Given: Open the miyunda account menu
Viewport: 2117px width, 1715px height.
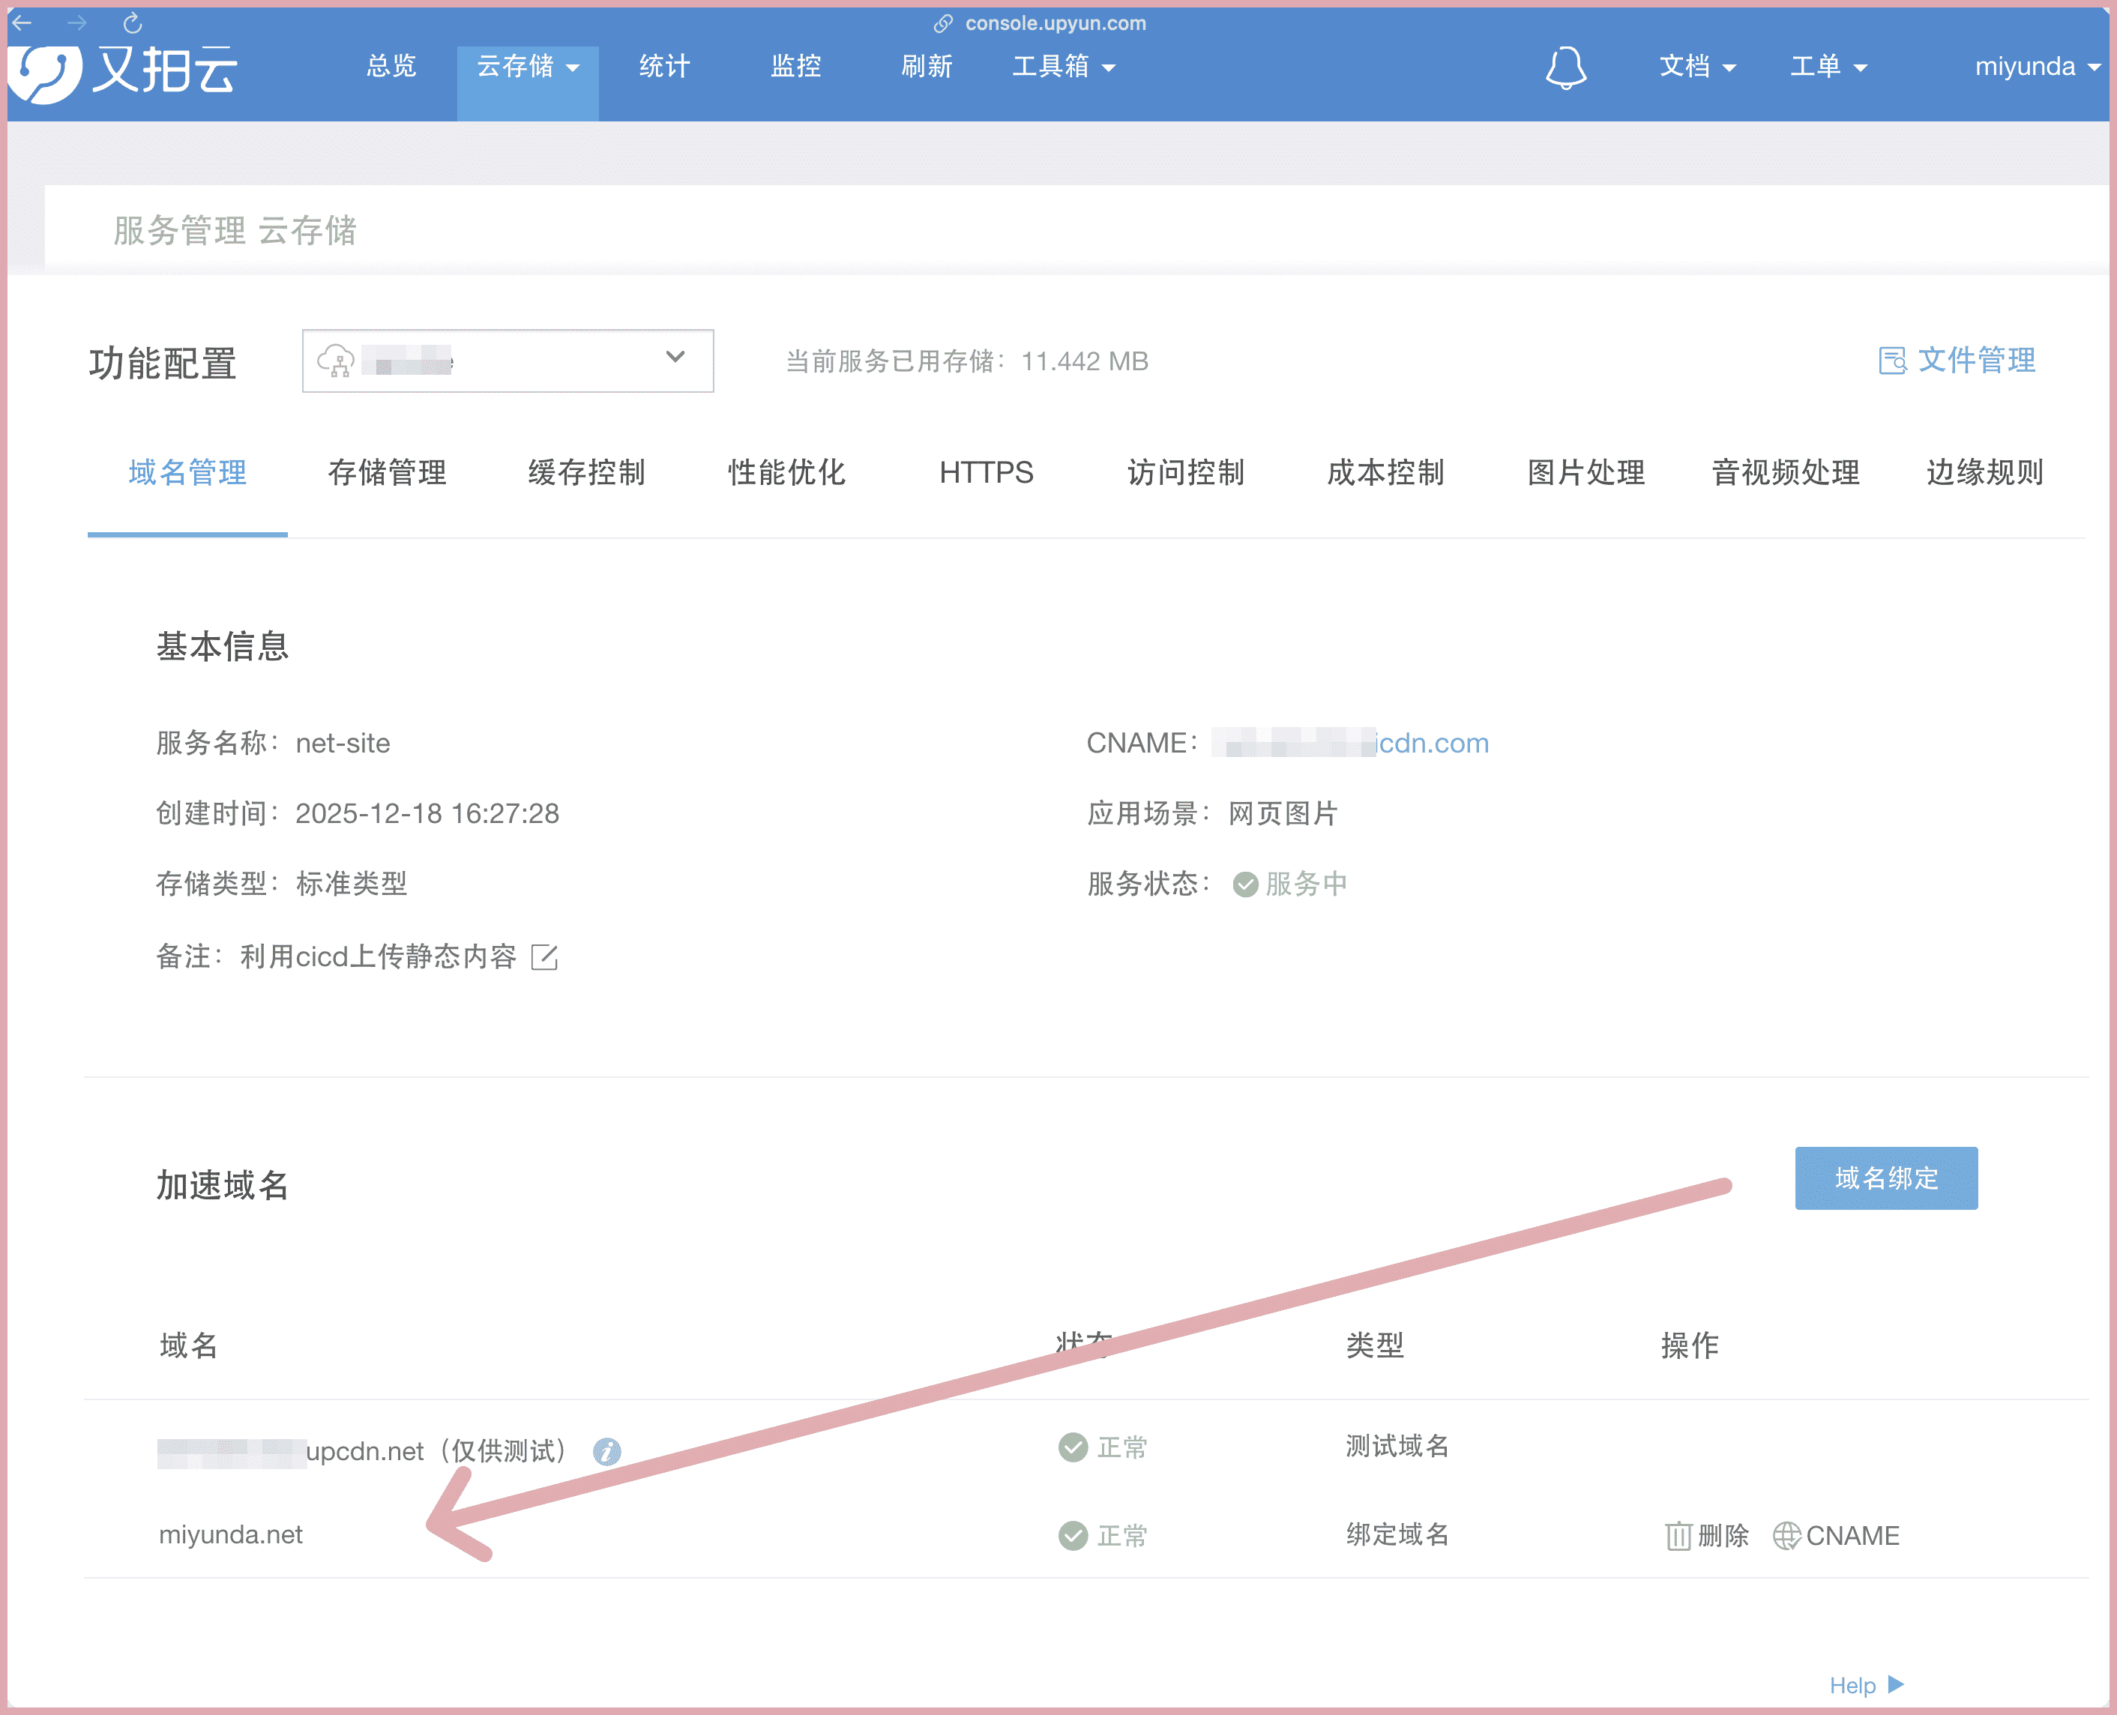Looking at the screenshot, I should tap(2036, 67).
